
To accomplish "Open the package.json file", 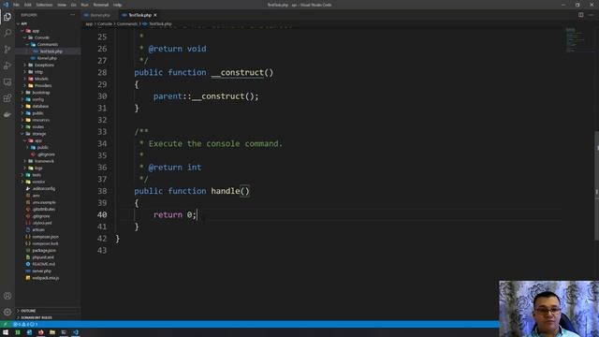I will tap(44, 251).
